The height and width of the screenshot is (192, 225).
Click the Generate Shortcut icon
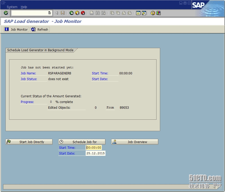click(144, 13)
